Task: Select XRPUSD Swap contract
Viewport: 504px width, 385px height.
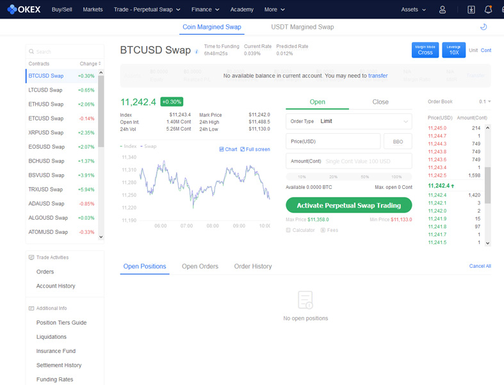Action: point(61,133)
